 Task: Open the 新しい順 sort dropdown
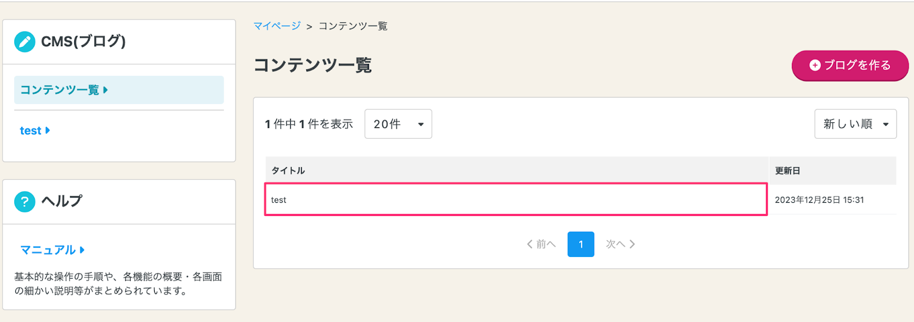(x=855, y=124)
